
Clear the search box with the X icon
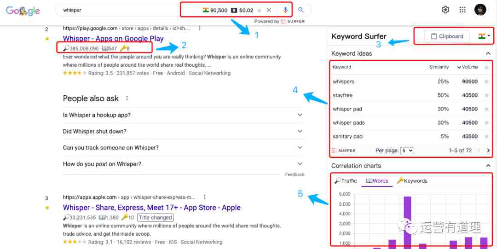click(269, 10)
